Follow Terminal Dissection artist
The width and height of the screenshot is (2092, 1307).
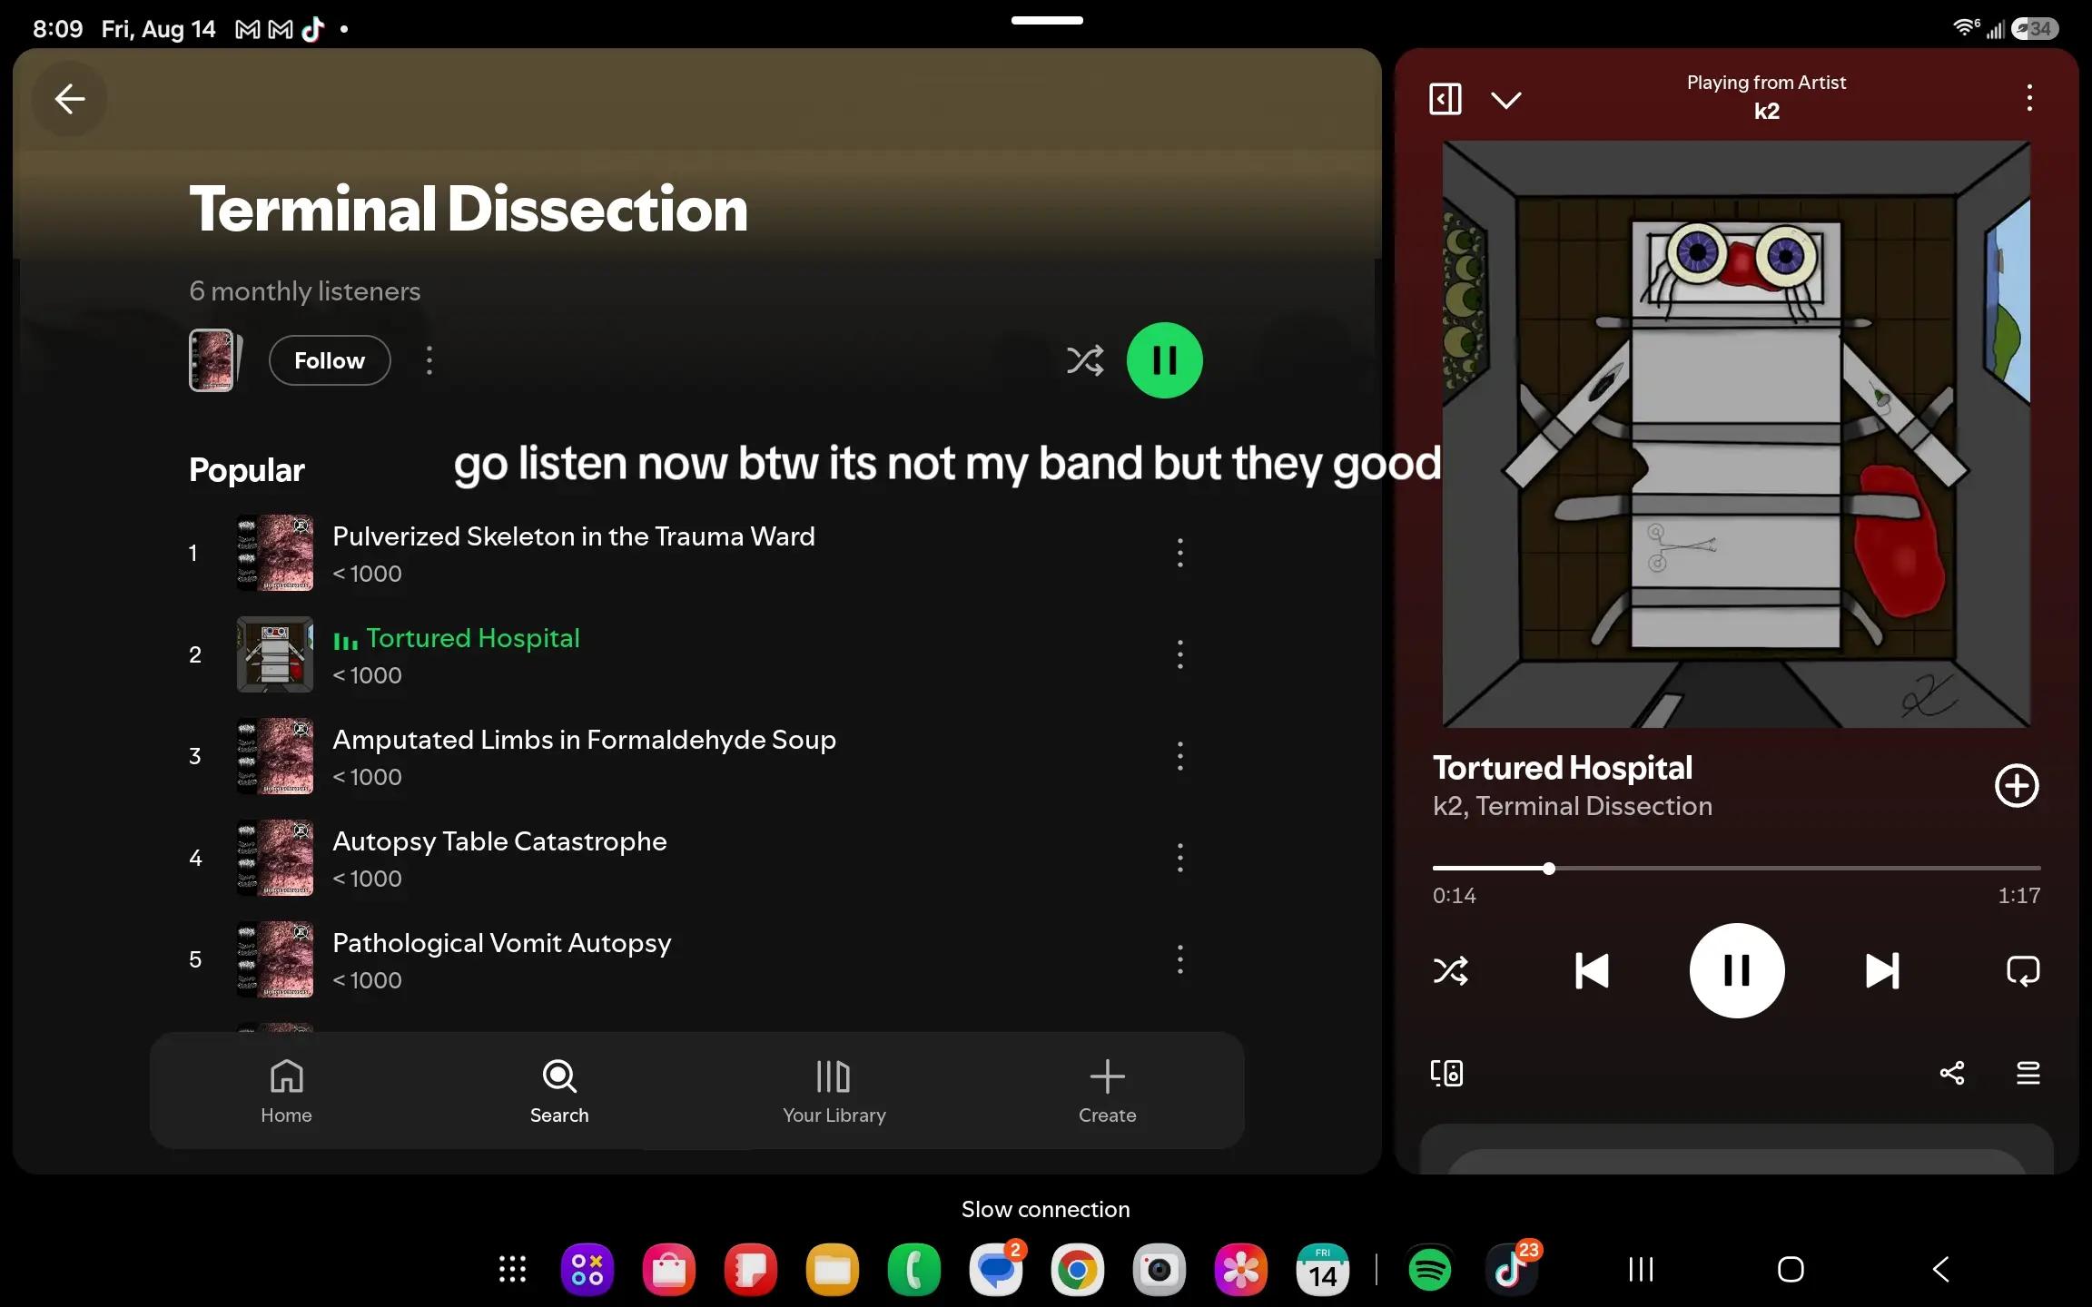tap(330, 360)
